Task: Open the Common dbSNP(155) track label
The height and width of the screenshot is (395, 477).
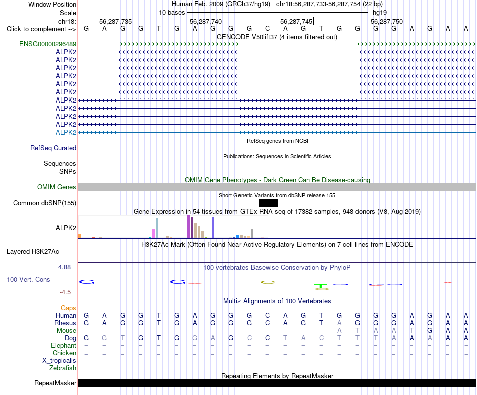Action: click(44, 203)
